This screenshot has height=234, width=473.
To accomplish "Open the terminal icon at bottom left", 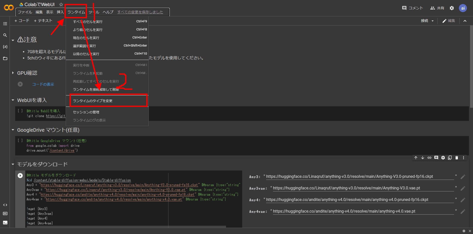I will pyautogui.click(x=5, y=222).
